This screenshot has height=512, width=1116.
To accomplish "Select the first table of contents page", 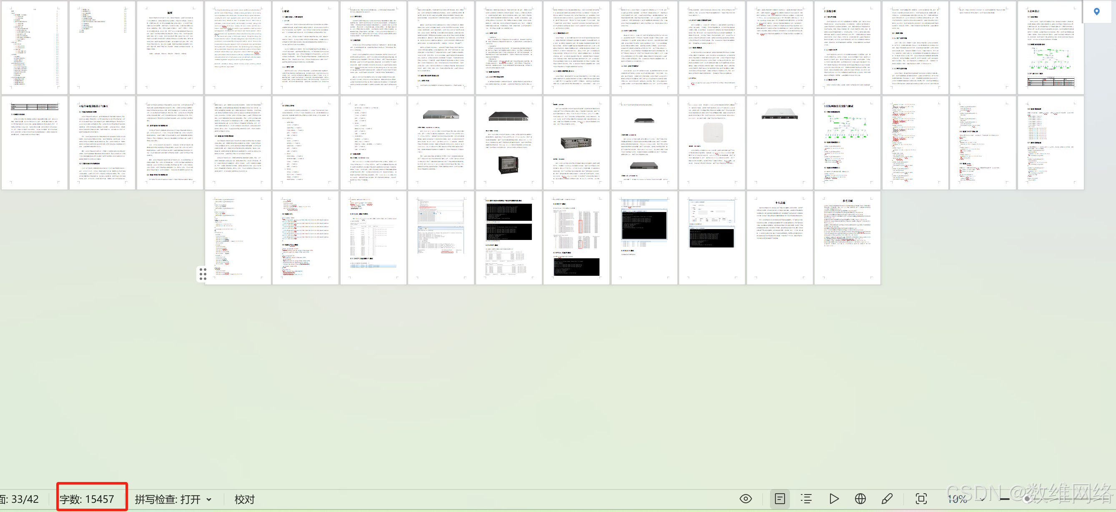I will pos(35,47).
